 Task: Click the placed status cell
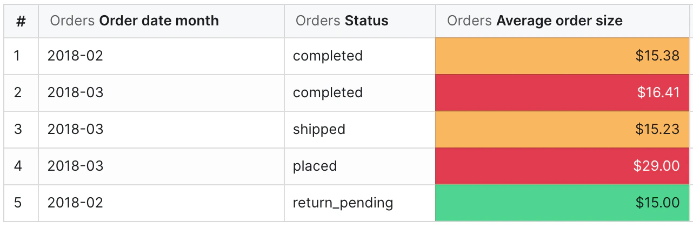point(360,166)
